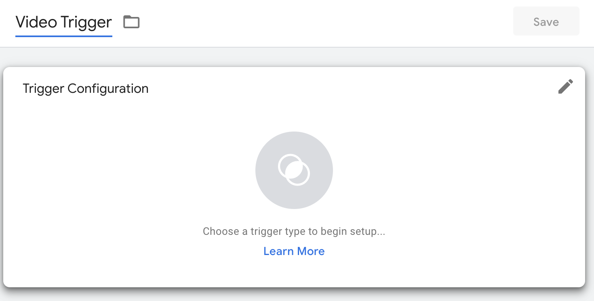This screenshot has height=301, width=594.
Task: Focus the trigger title 'Video Trigger'
Action: [x=64, y=22]
